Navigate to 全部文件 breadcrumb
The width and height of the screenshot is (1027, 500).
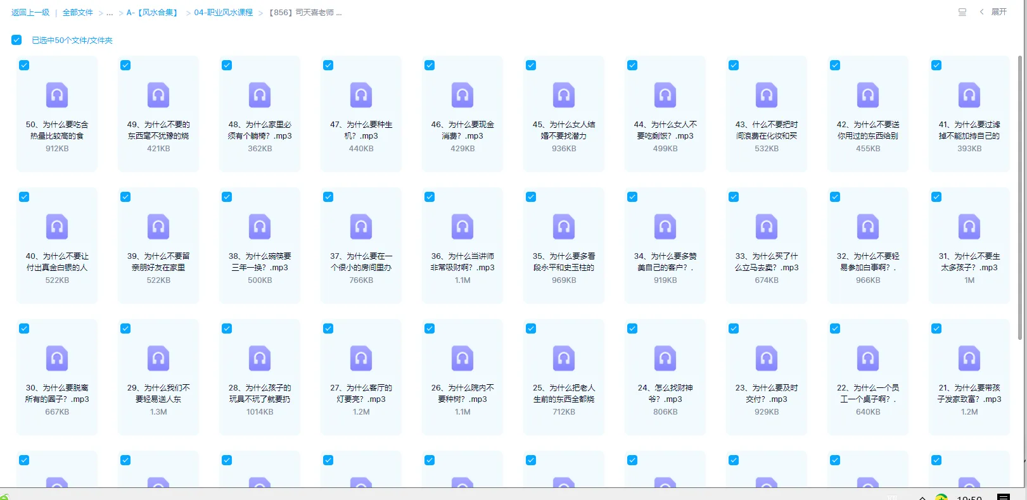78,13
